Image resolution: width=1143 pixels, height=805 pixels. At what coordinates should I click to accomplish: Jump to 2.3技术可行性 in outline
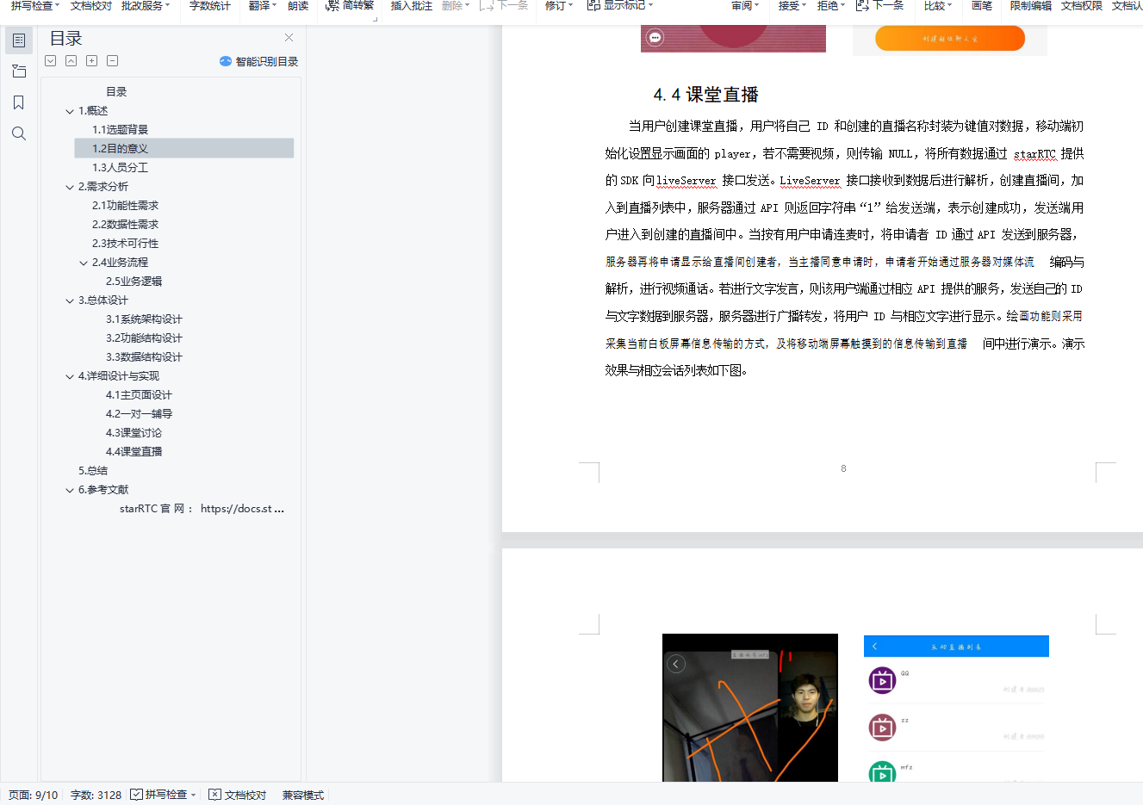(x=125, y=244)
